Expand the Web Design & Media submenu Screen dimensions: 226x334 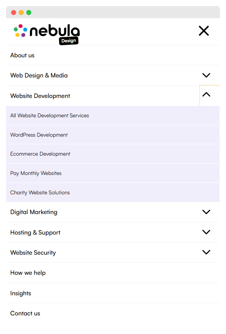click(x=206, y=75)
